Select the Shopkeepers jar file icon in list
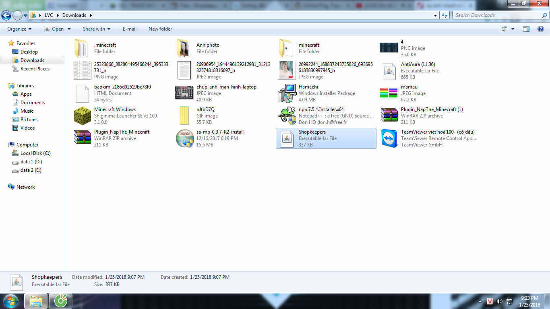This screenshot has width=550, height=309. click(287, 139)
